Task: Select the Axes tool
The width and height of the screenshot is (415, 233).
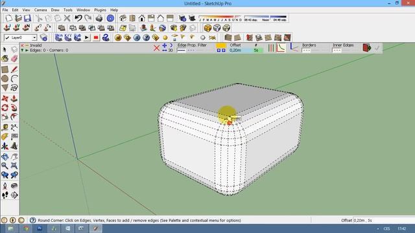Action: coord(5,146)
